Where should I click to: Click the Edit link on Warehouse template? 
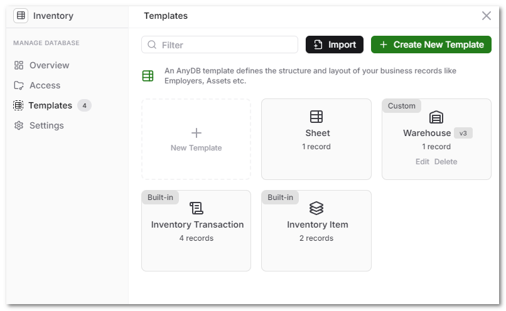[x=423, y=162]
